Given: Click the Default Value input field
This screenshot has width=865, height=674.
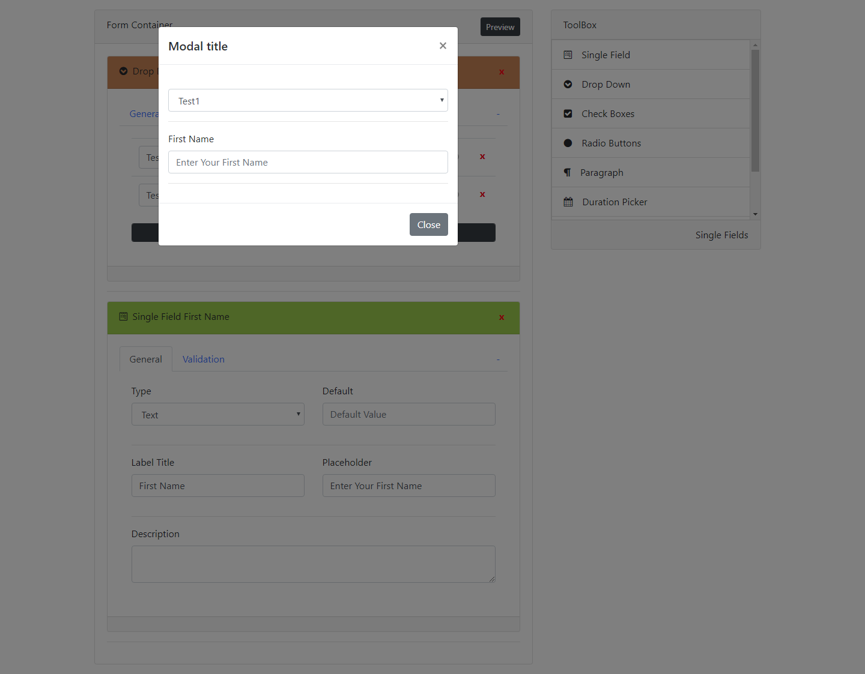Looking at the screenshot, I should 409,414.
